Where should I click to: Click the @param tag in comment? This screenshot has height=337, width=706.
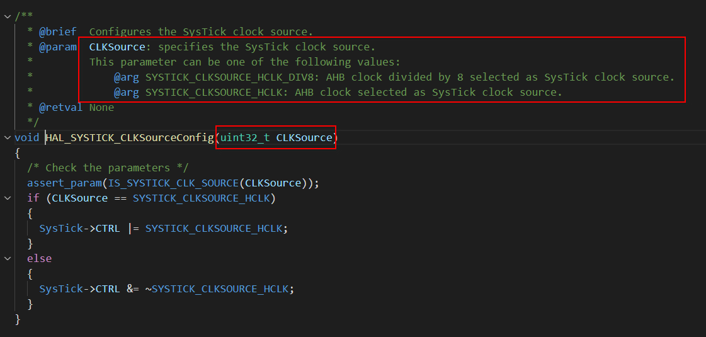(x=58, y=47)
